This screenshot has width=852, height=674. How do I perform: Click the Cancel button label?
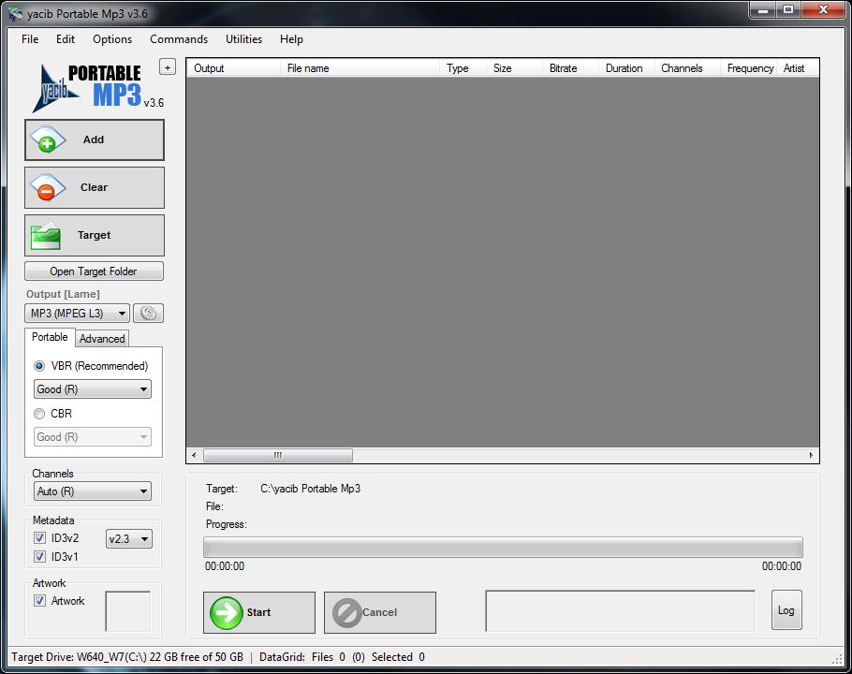pyautogui.click(x=380, y=612)
